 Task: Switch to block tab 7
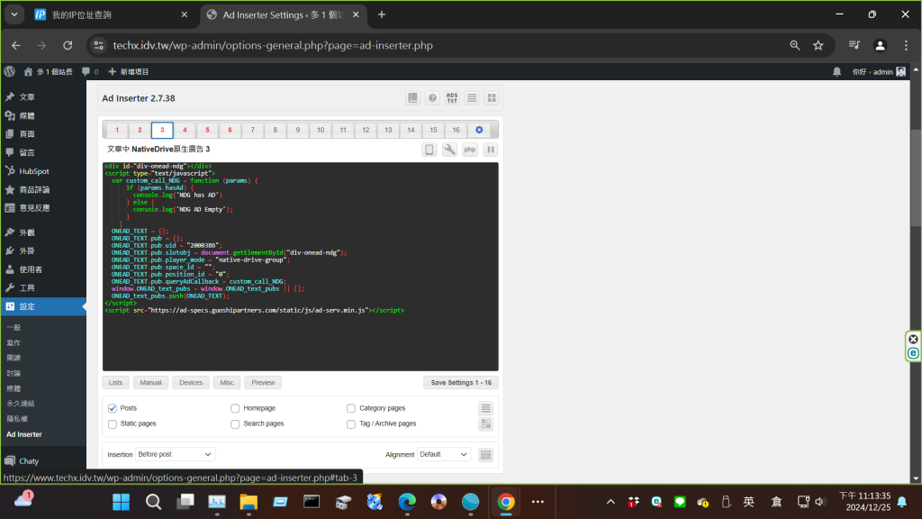253,130
